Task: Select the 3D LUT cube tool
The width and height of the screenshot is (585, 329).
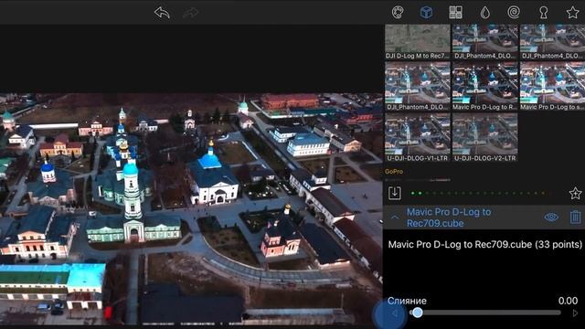Action: pyautogui.click(x=426, y=12)
